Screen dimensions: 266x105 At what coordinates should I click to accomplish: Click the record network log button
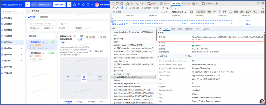pos(113,8)
